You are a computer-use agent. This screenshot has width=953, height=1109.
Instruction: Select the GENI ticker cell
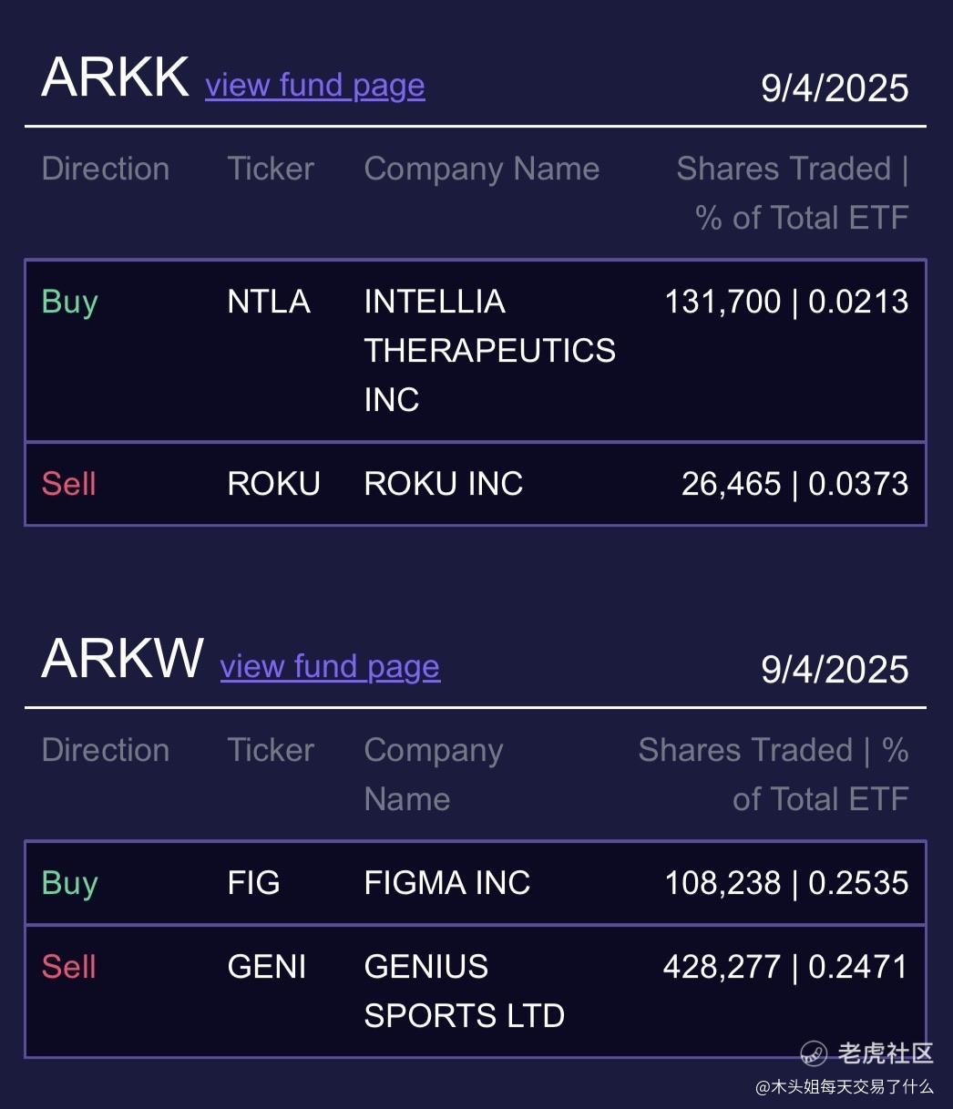pos(267,967)
